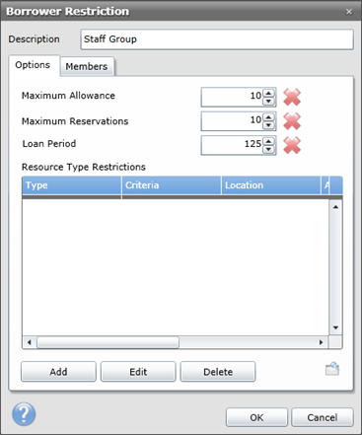
Task: Click the horizontal scrollbar right arrow
Action: coord(322,342)
